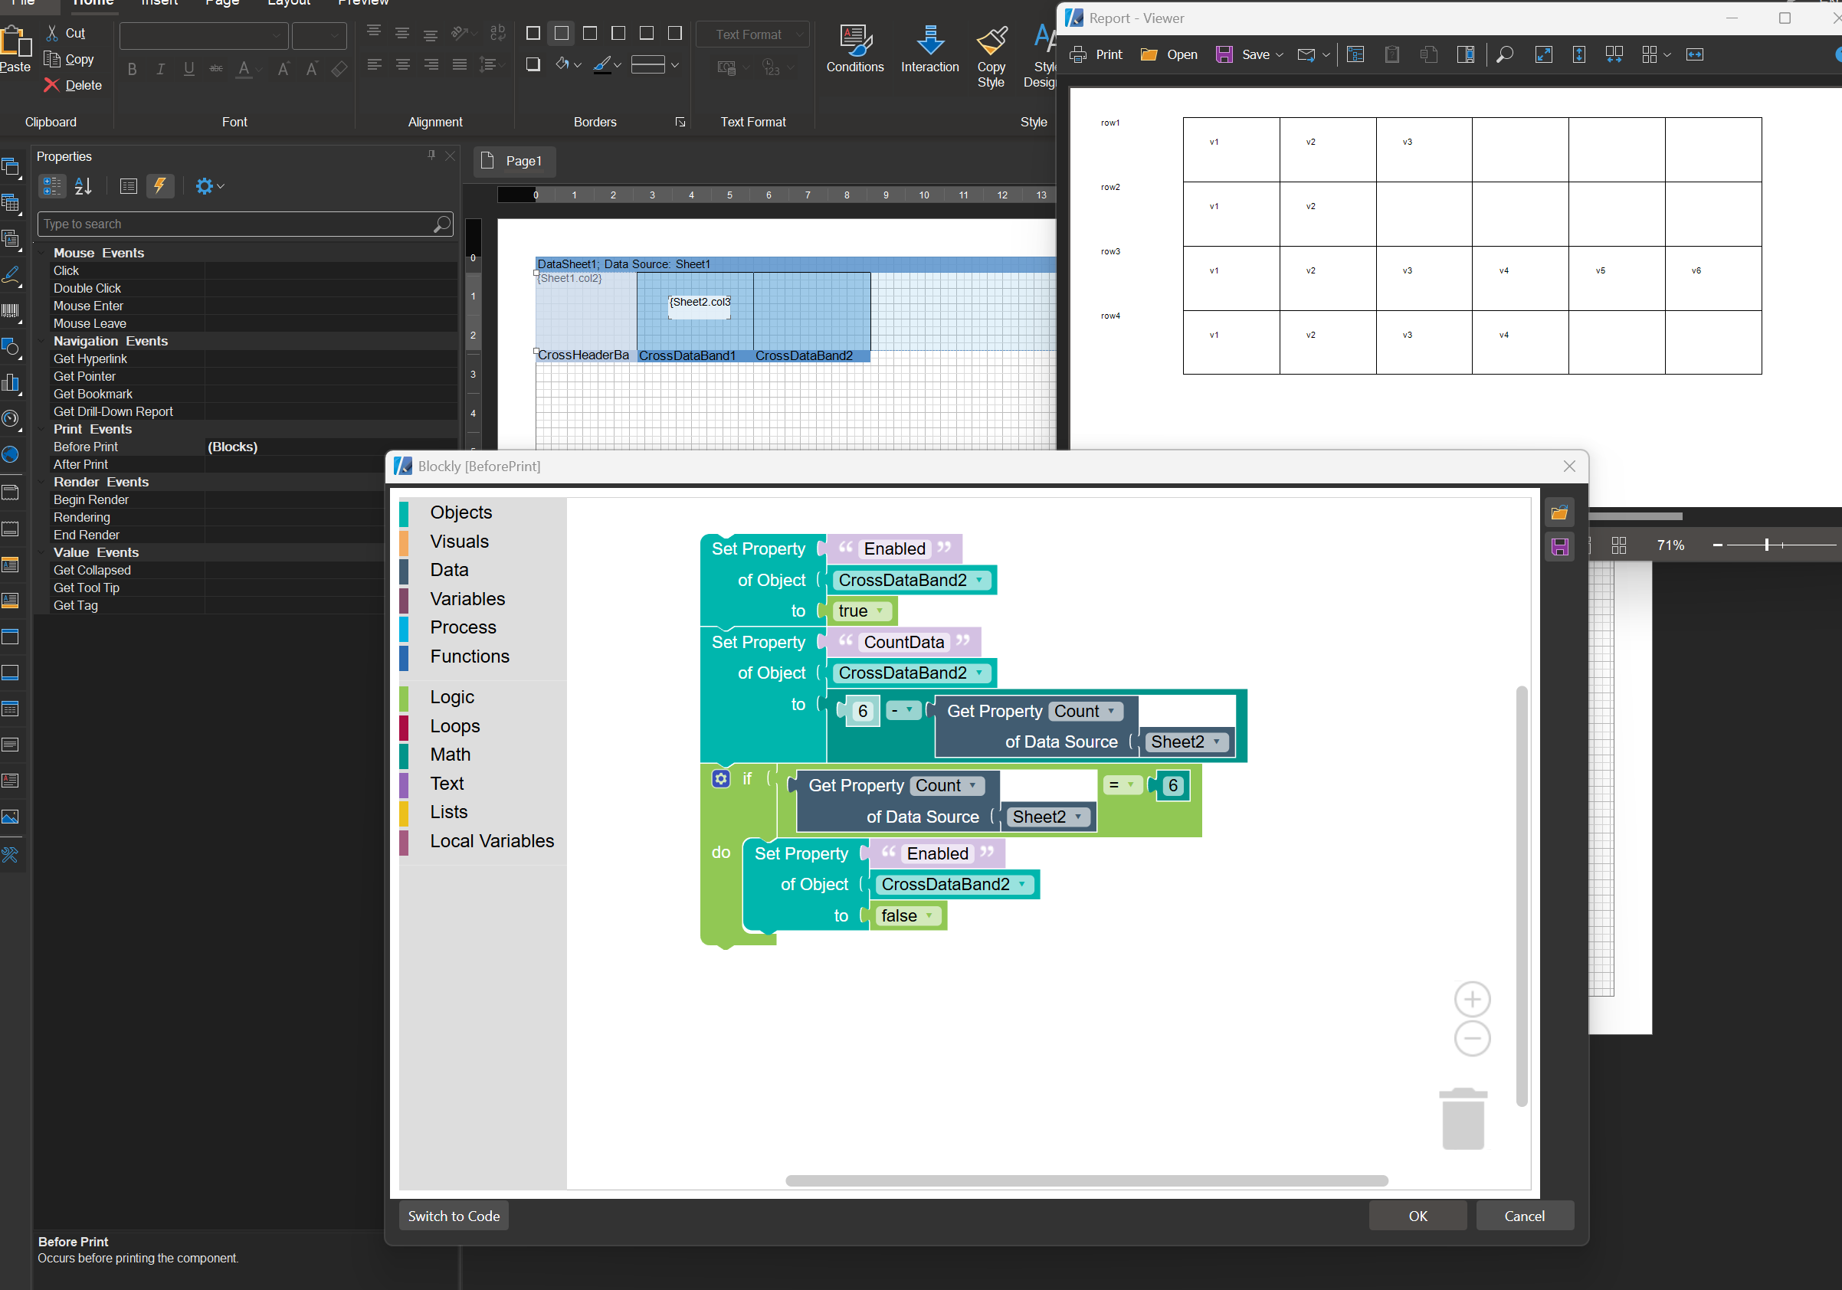Click the Blockly trash can icon

click(1463, 1119)
